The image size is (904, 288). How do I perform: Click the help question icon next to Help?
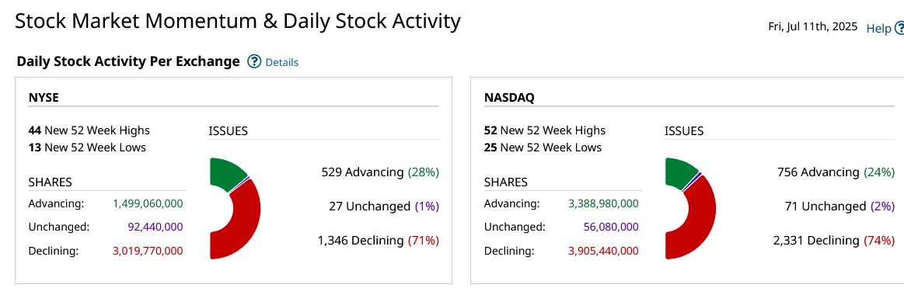pyautogui.click(x=899, y=28)
